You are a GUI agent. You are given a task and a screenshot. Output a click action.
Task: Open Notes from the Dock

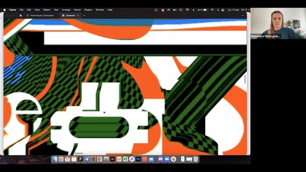coord(74,159)
